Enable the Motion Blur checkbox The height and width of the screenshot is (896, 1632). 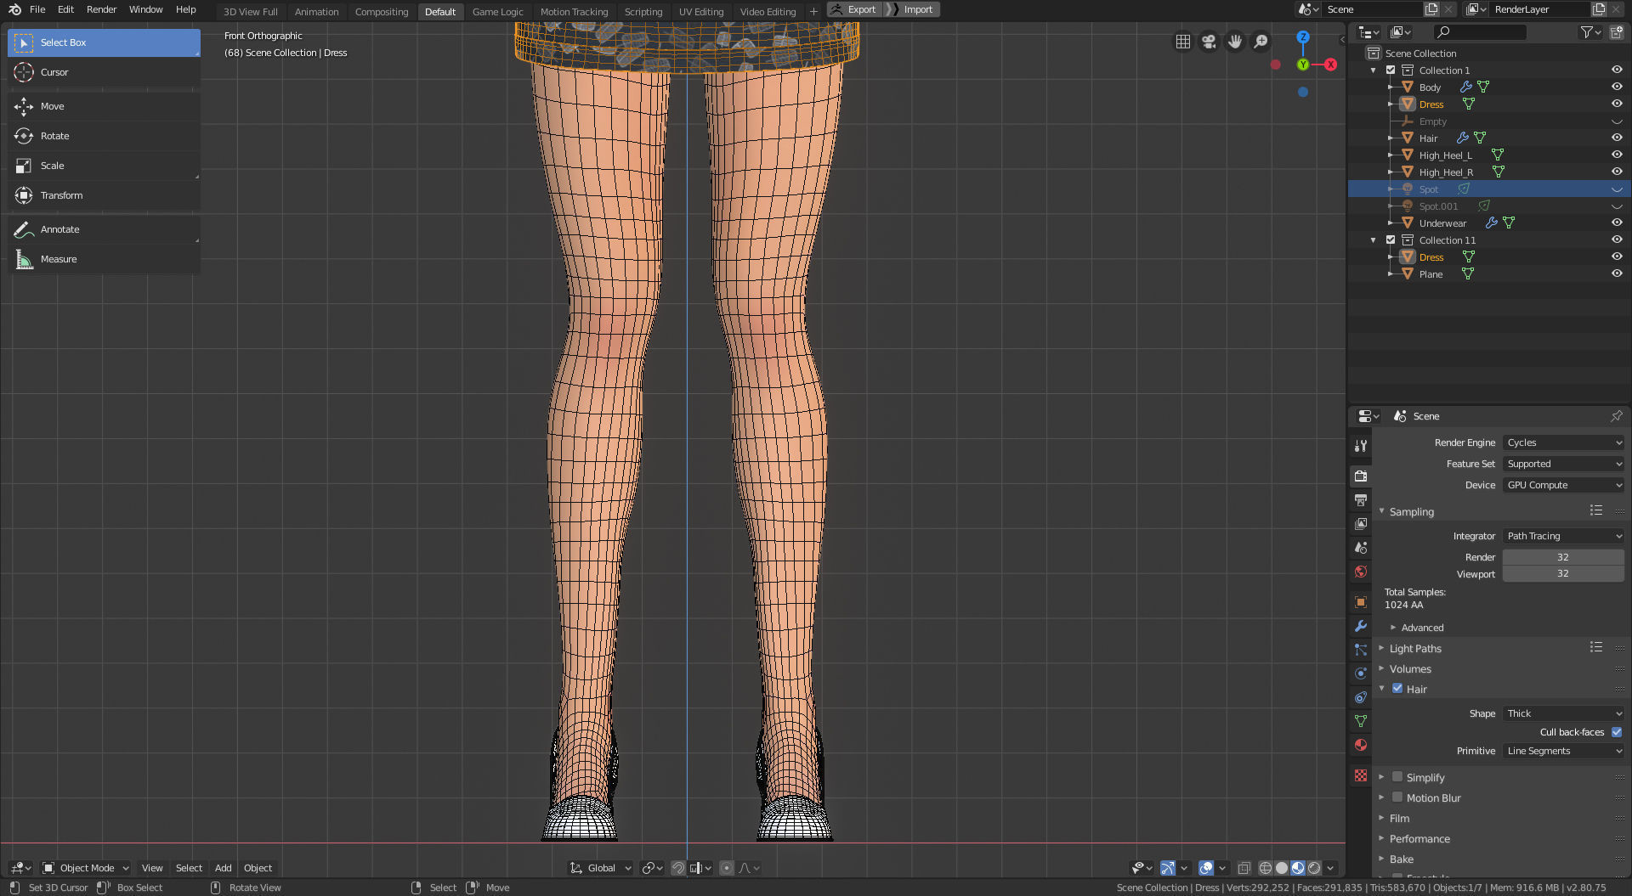click(1397, 797)
